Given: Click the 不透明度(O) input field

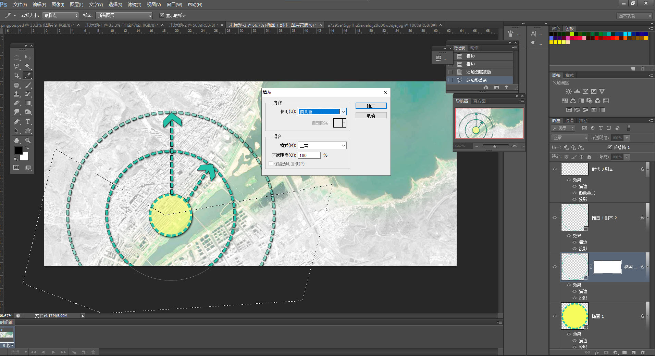Looking at the screenshot, I should [309, 155].
